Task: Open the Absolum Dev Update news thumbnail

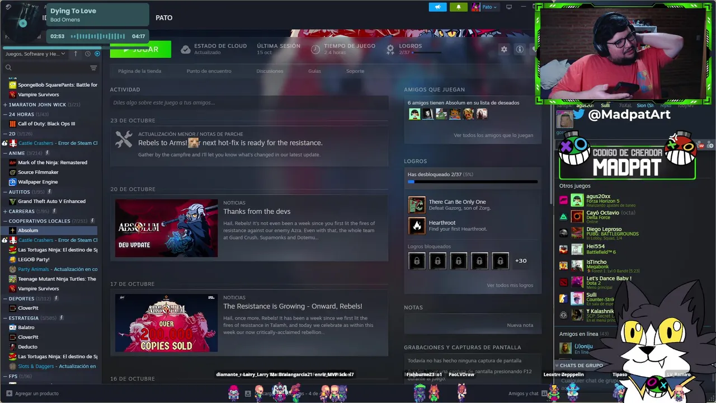Action: [x=166, y=228]
